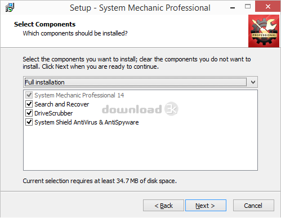281x218 pixels.
Task: Close the setup window
Action: coord(268,7)
